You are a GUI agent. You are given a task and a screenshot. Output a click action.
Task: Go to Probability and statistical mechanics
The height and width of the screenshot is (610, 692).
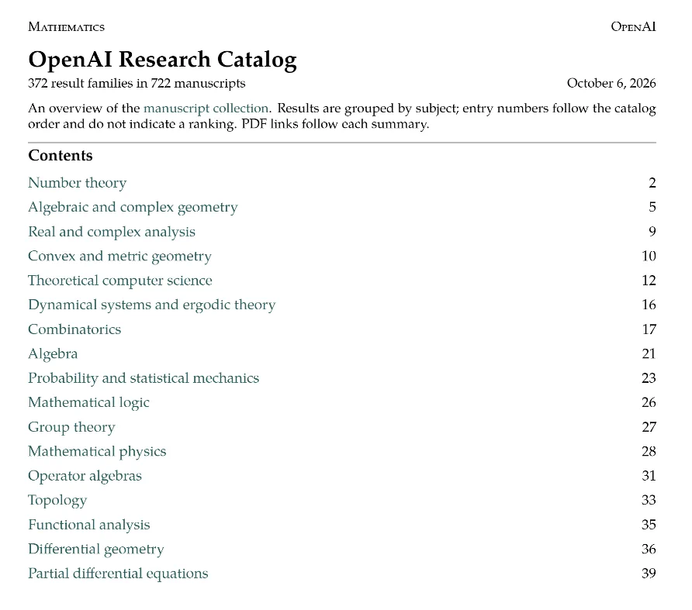click(144, 378)
